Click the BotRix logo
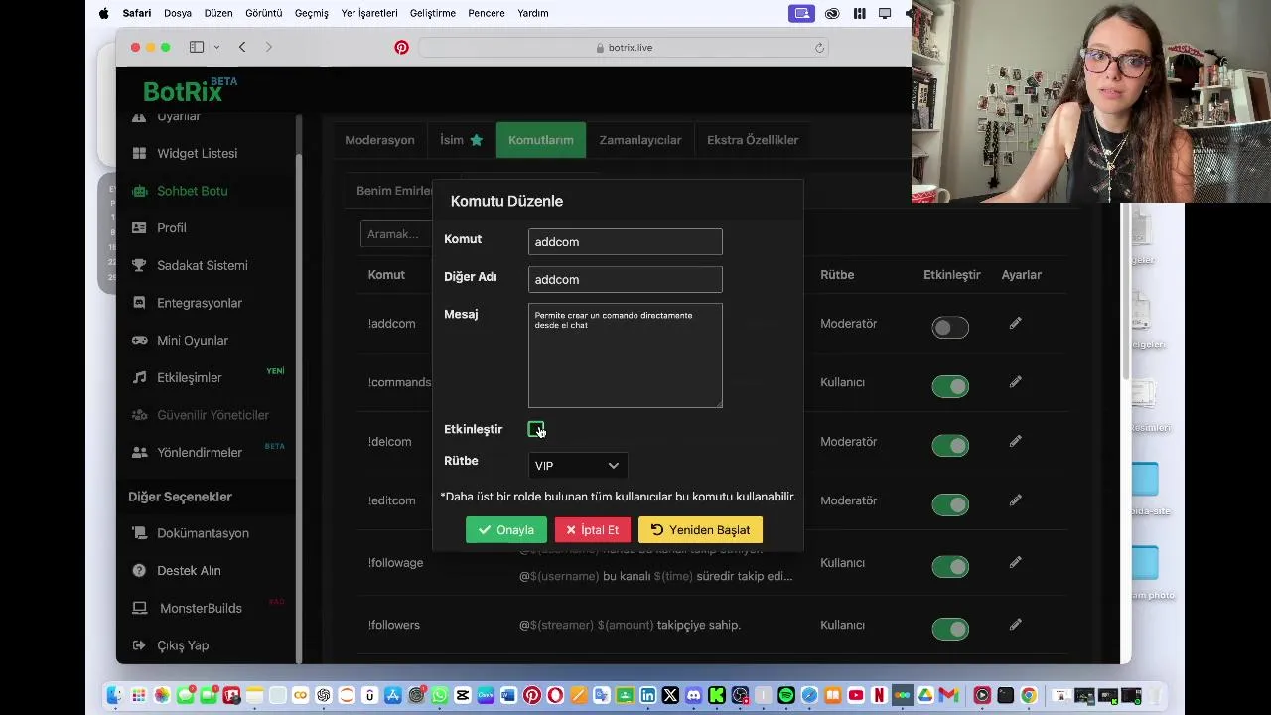Image resolution: width=1271 pixels, height=715 pixels. click(189, 90)
